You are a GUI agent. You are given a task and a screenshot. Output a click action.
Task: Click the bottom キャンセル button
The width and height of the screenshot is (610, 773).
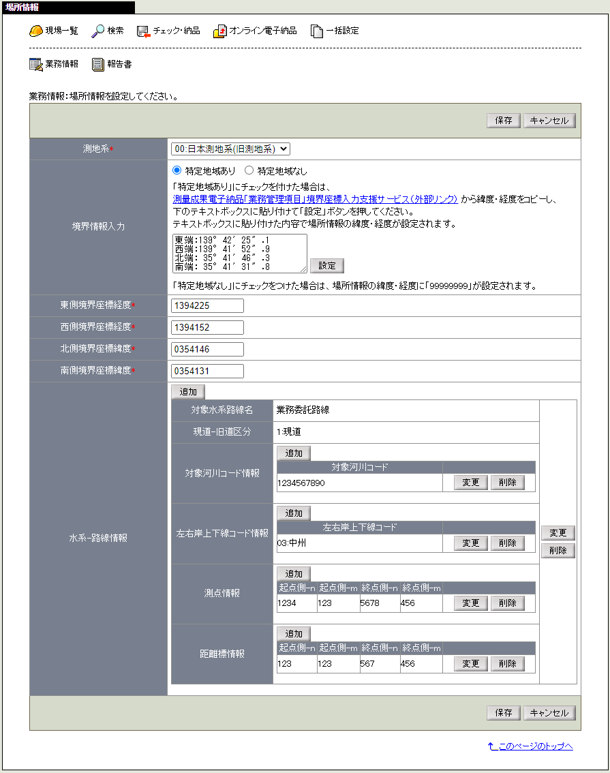point(549,713)
